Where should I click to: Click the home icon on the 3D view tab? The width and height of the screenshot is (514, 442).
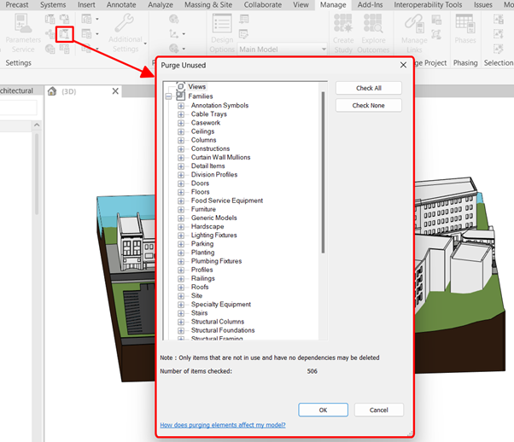click(x=52, y=91)
